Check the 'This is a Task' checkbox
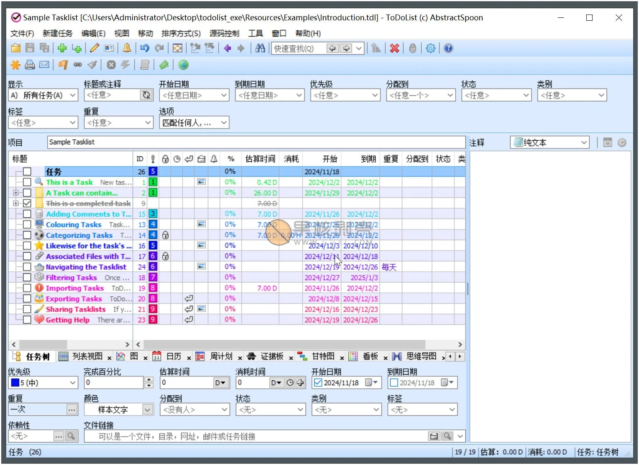 tap(27, 182)
